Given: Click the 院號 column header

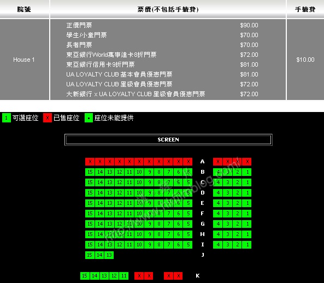Looking at the screenshot, I should 24,9.
